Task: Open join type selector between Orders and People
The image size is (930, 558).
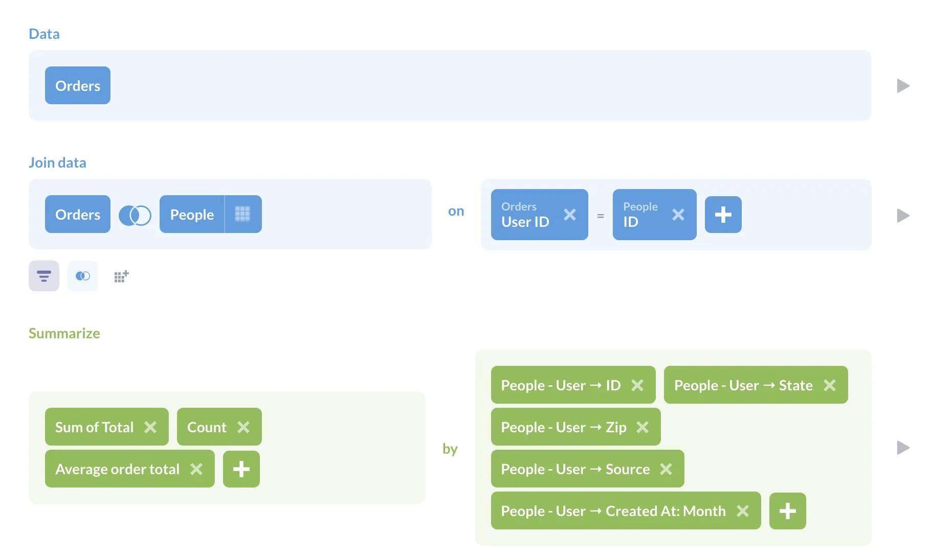Action: (135, 215)
